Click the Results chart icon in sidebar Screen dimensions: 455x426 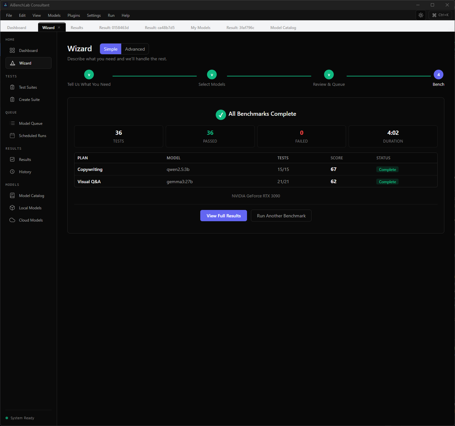12,160
